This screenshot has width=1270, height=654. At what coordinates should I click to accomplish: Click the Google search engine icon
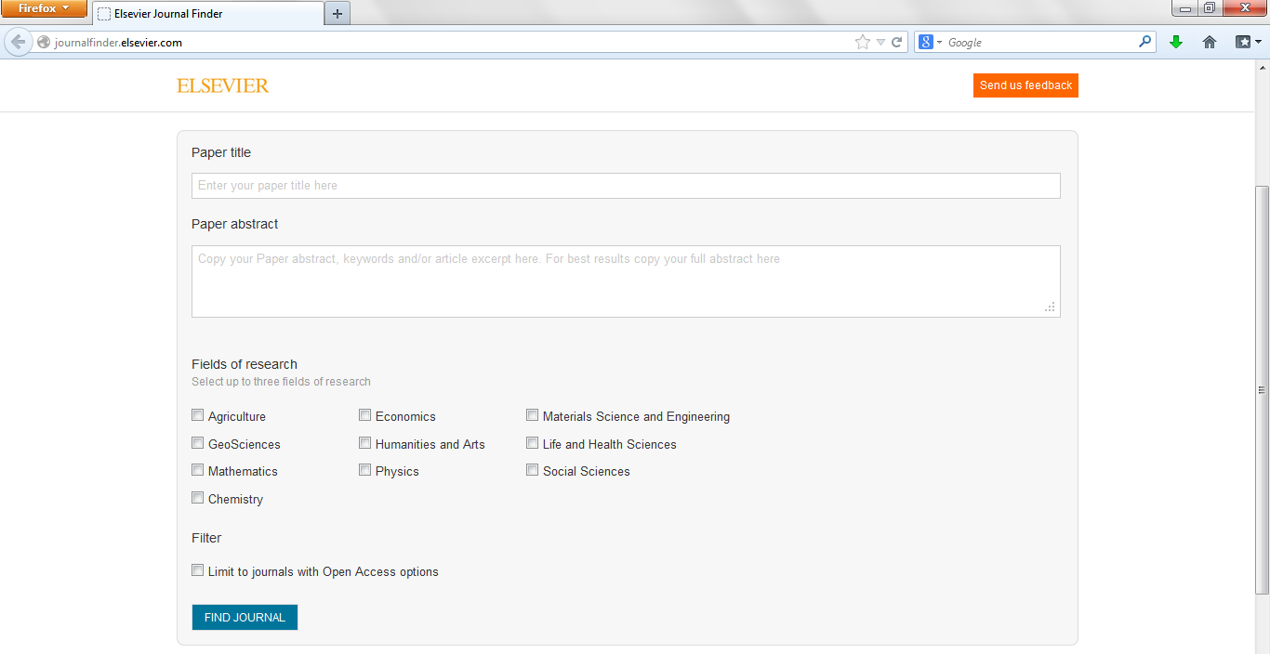click(926, 42)
